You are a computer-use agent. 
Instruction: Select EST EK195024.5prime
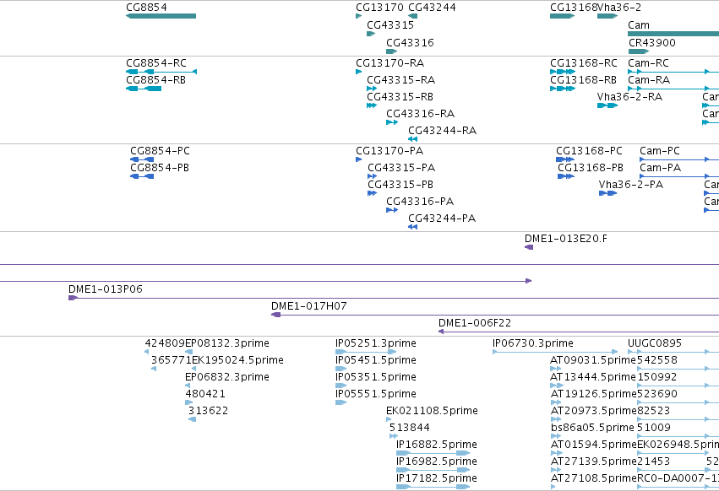pyautogui.click(x=194, y=369)
